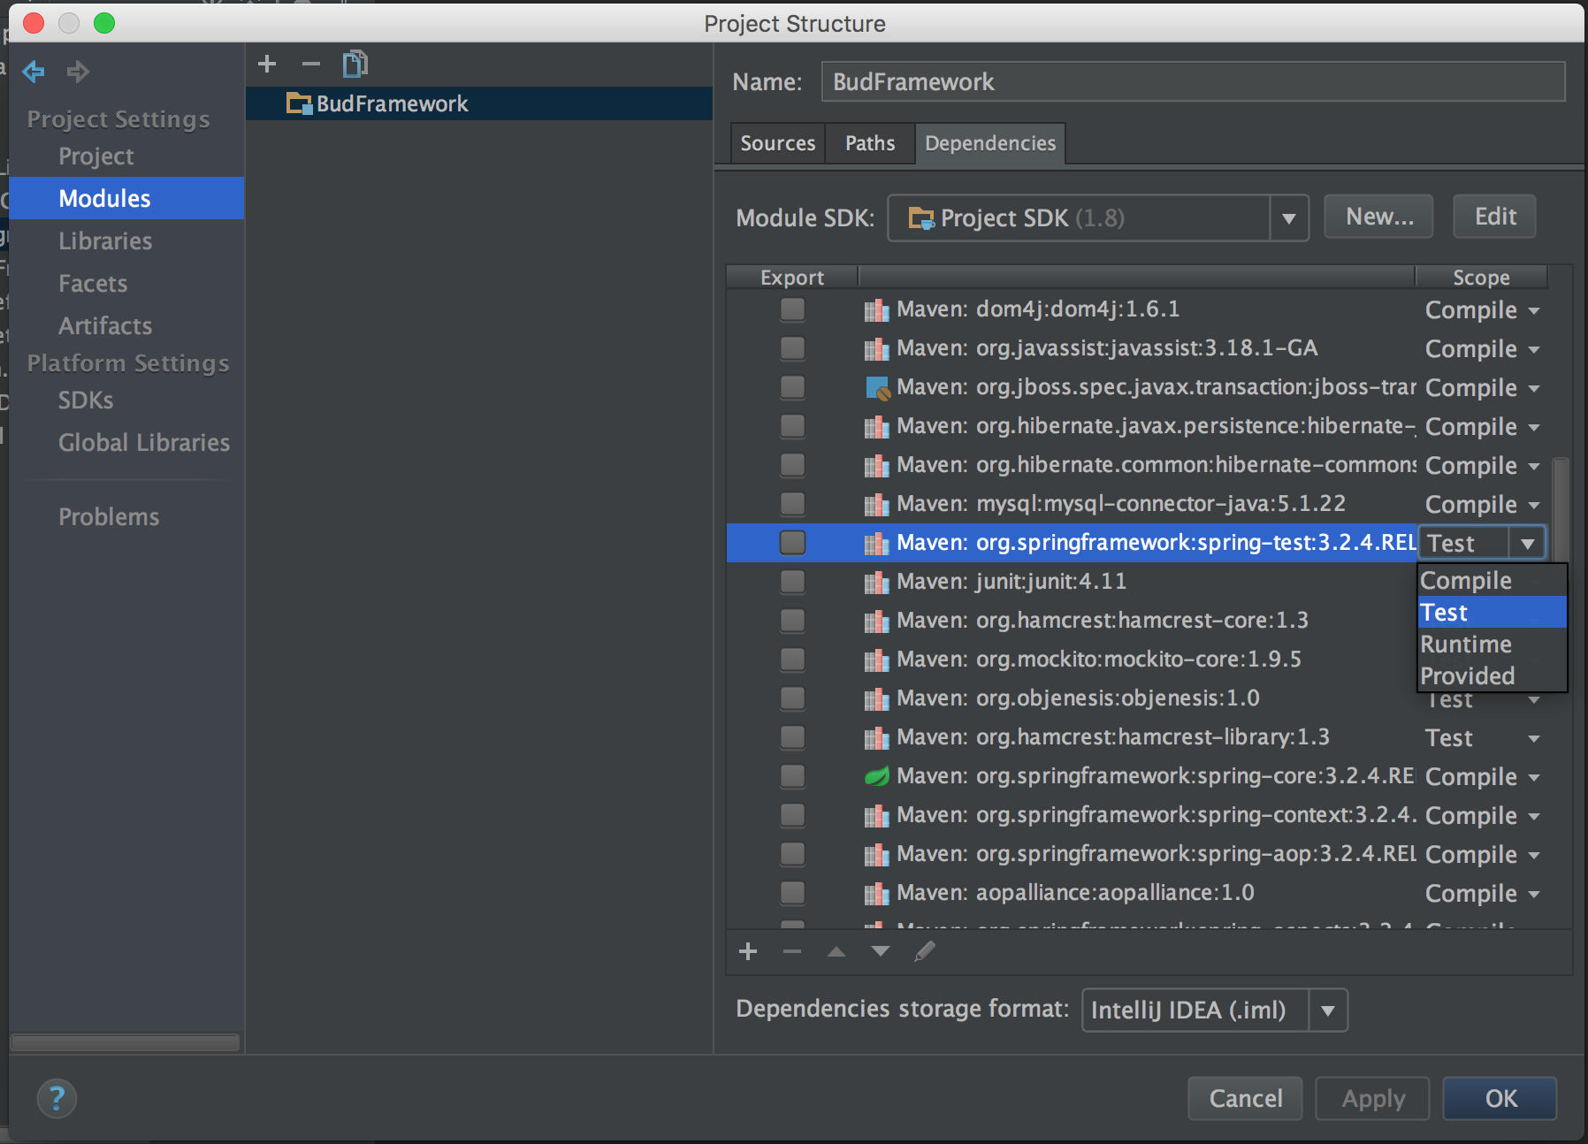Open Libraries in Project Settings sidebar
The image size is (1588, 1144).
[x=105, y=241]
